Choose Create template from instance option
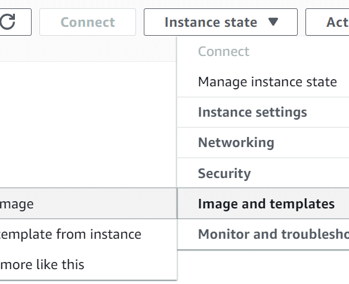This screenshot has height=284, width=349. (88, 234)
